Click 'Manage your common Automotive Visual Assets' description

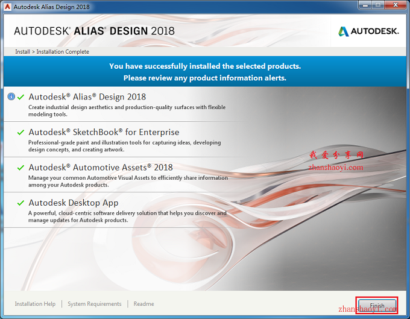(128, 181)
